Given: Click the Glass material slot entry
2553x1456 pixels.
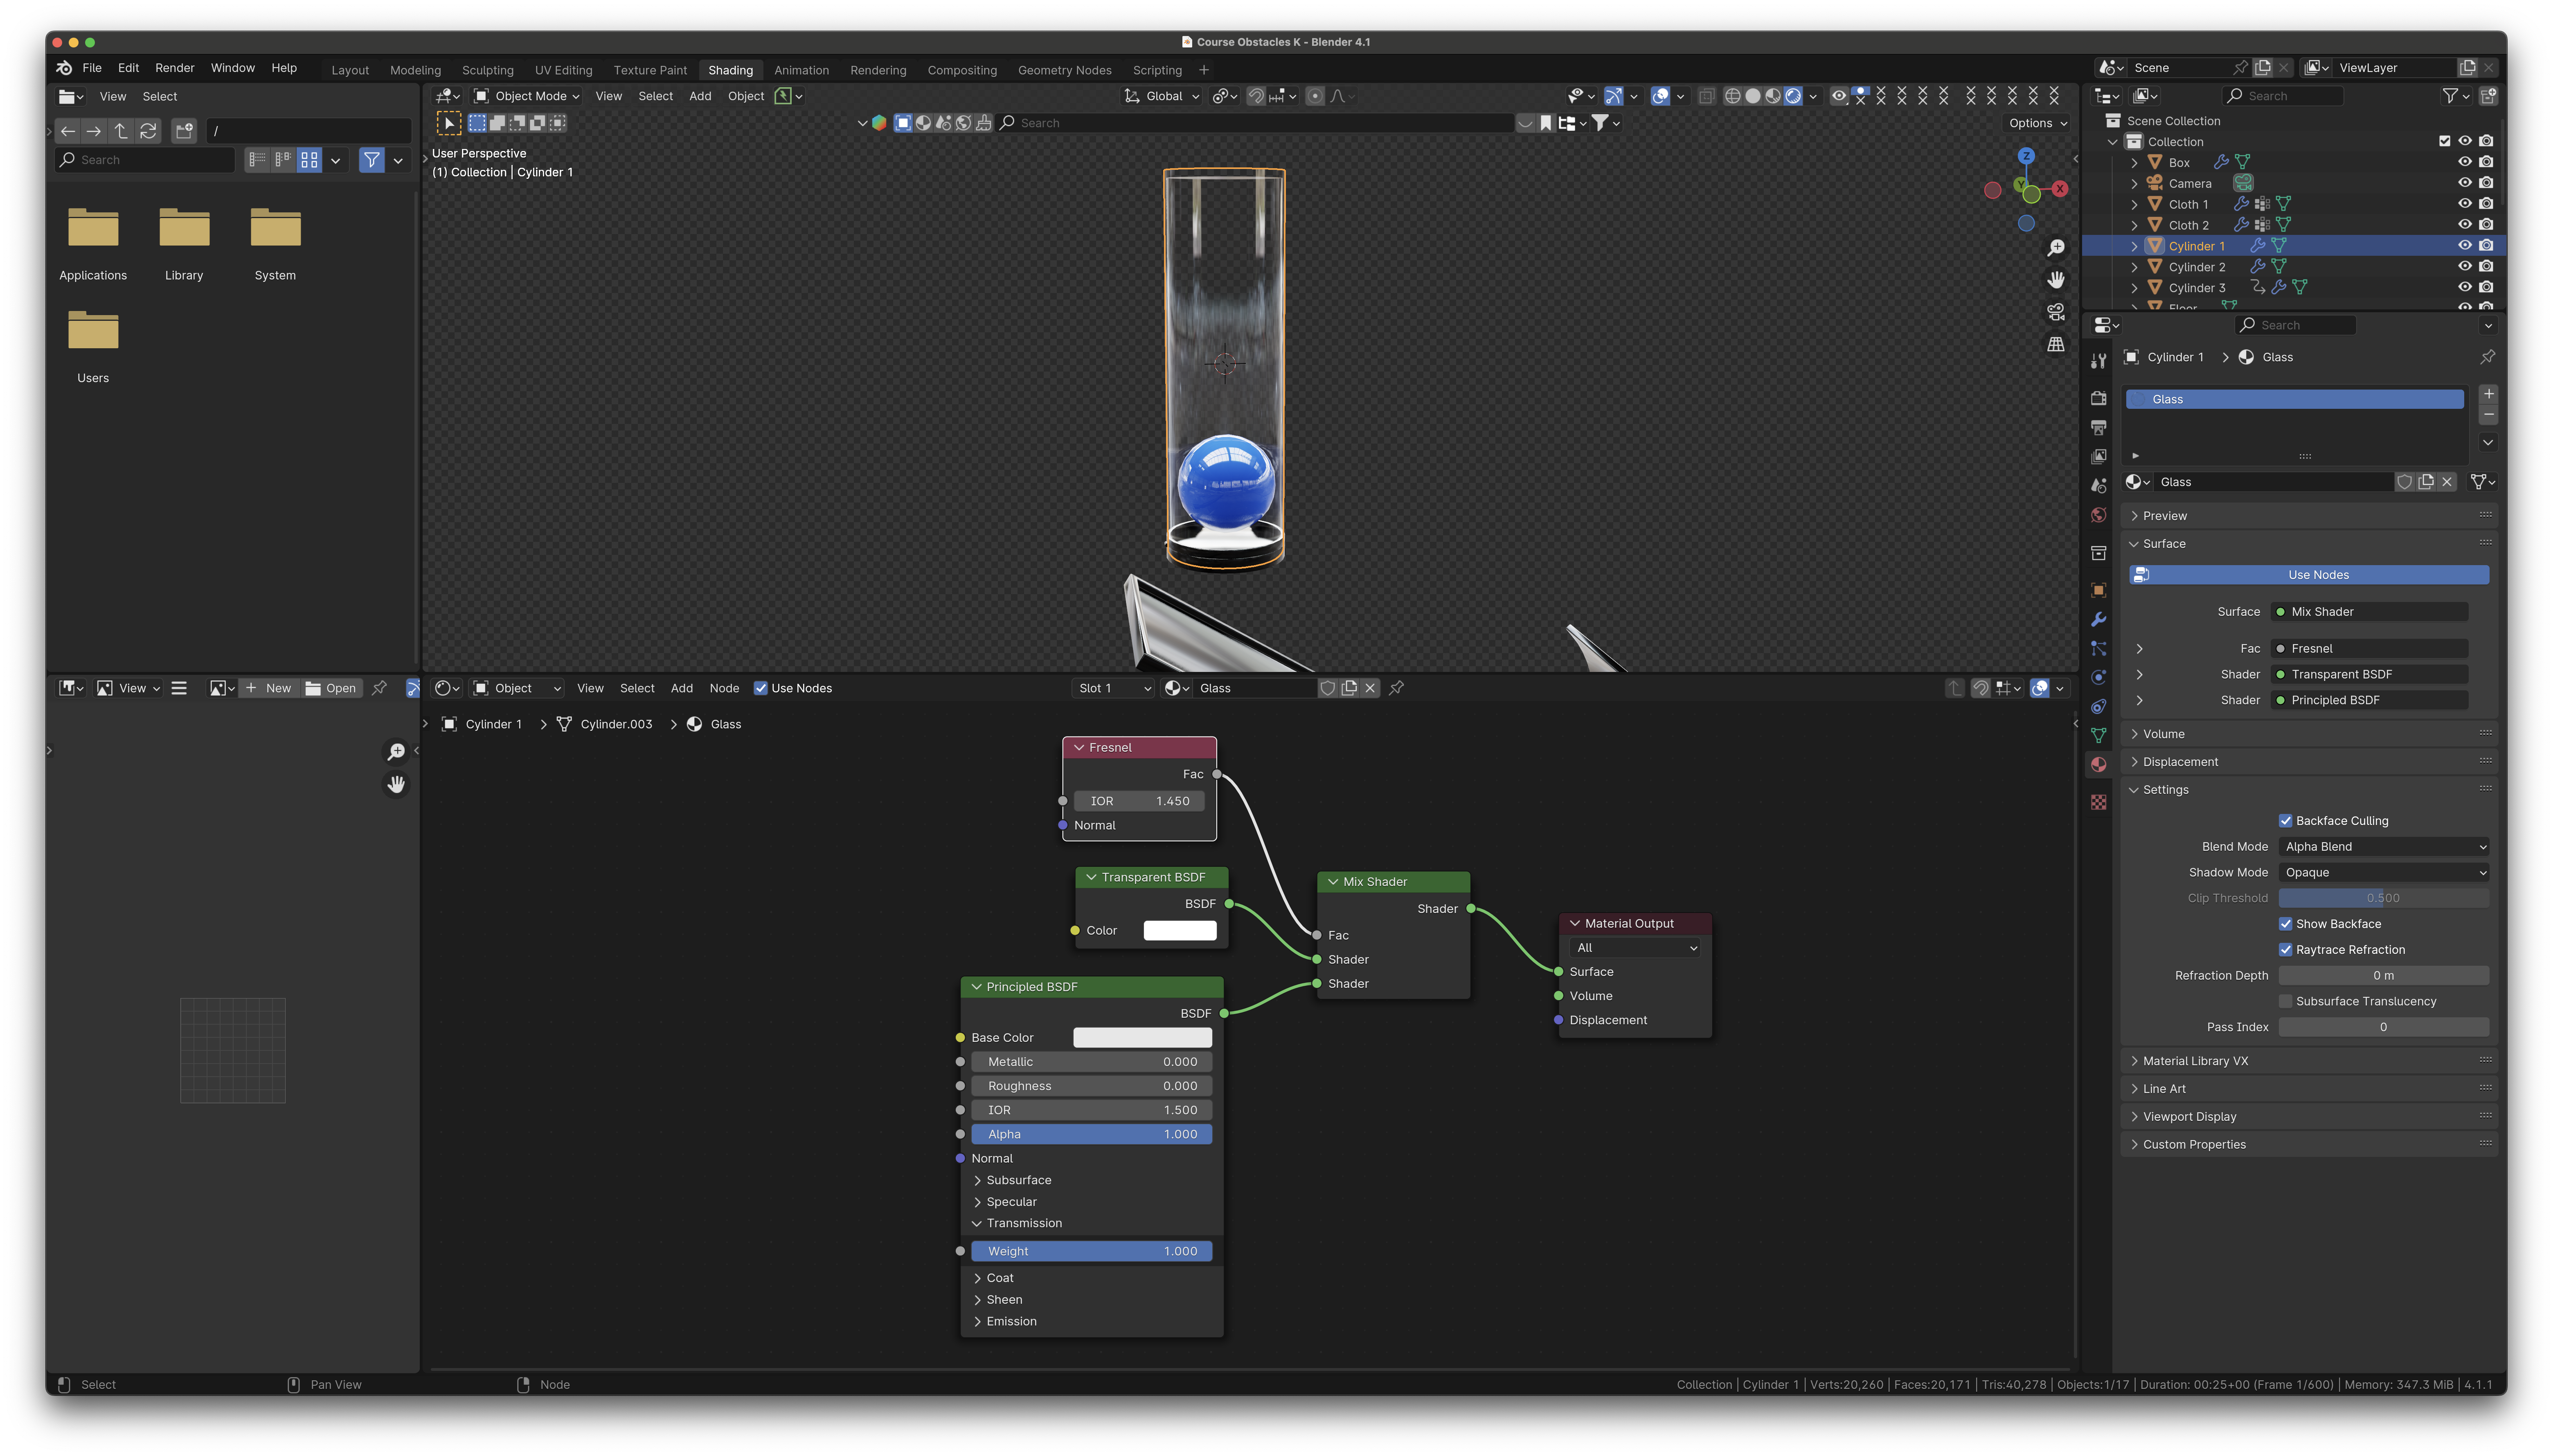Looking at the screenshot, I should coord(2295,399).
